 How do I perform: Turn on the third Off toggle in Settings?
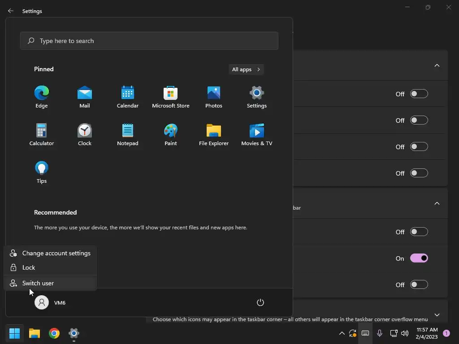419,146
